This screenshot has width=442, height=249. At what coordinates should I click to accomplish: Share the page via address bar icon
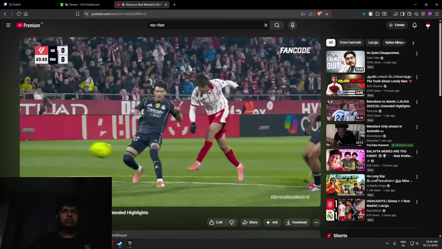coord(310,14)
